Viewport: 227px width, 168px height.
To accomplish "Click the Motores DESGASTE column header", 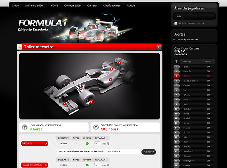I will tap(64, 138).
